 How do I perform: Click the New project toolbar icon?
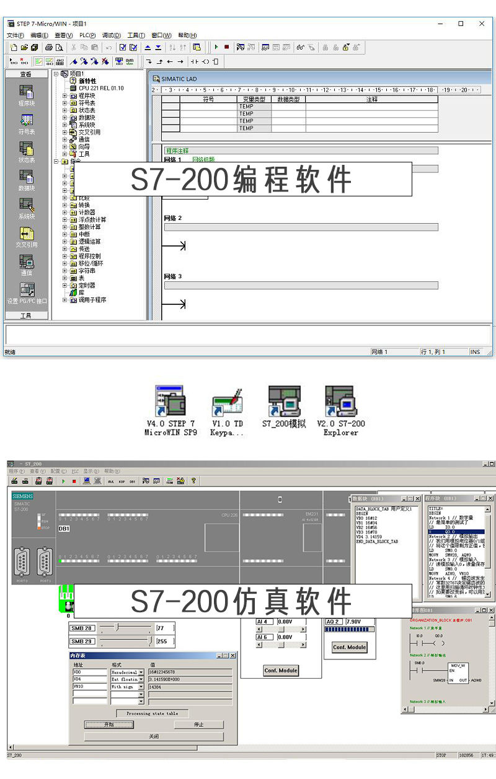(x=14, y=47)
